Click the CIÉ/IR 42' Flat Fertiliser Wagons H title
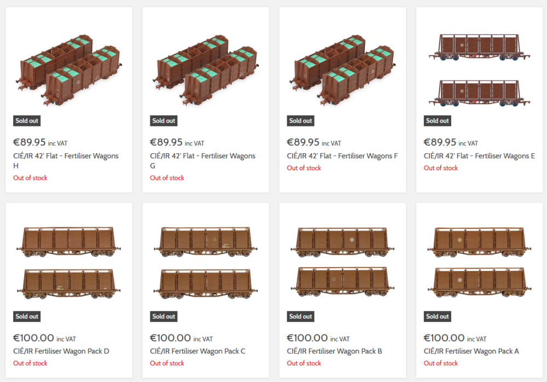This screenshot has height=382, width=547. (66, 160)
